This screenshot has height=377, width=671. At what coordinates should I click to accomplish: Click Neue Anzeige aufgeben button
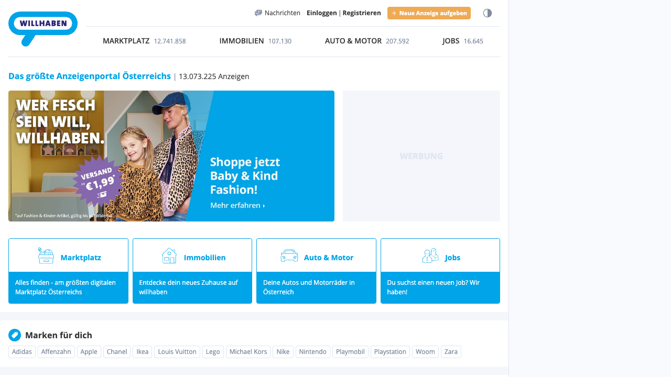(x=429, y=13)
